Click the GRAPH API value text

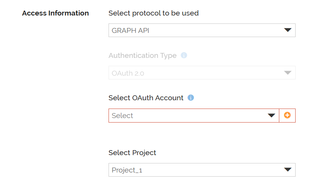pyautogui.click(x=131, y=31)
